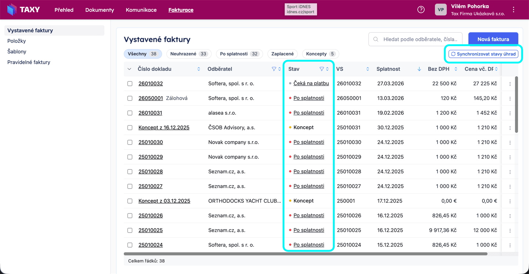Click the Nová faktura button
This screenshot has width=529, height=274.
(493, 39)
